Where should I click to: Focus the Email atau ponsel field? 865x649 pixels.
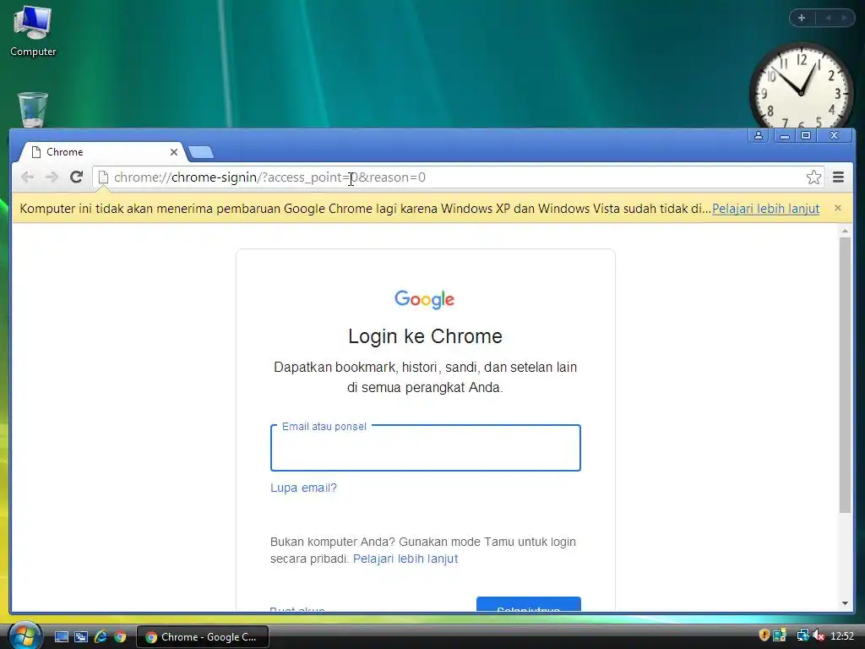tap(426, 448)
